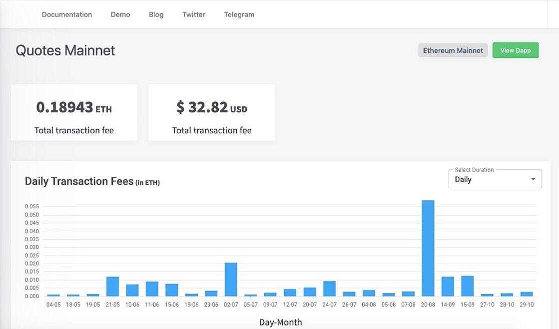This screenshot has width=559, height=329.
Task: Open the Documentation nav link
Action: 67,14
